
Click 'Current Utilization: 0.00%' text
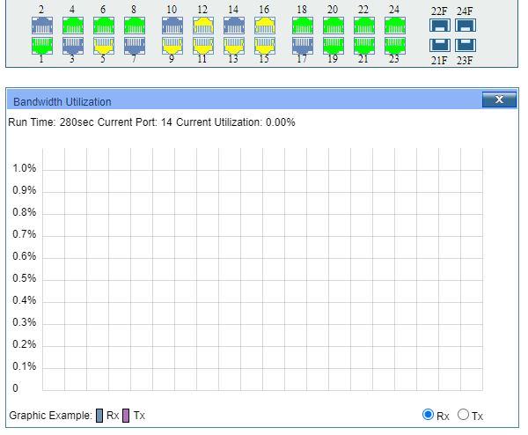235,122
